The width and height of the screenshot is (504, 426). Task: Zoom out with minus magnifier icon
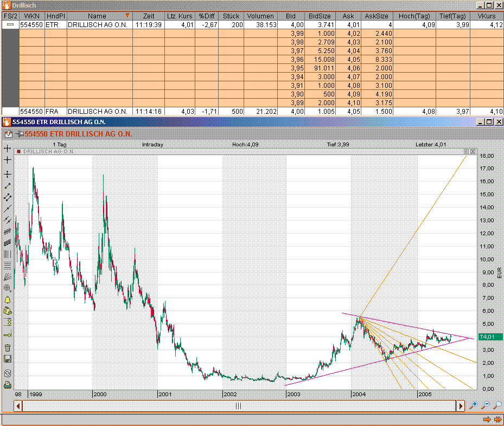tap(486, 405)
